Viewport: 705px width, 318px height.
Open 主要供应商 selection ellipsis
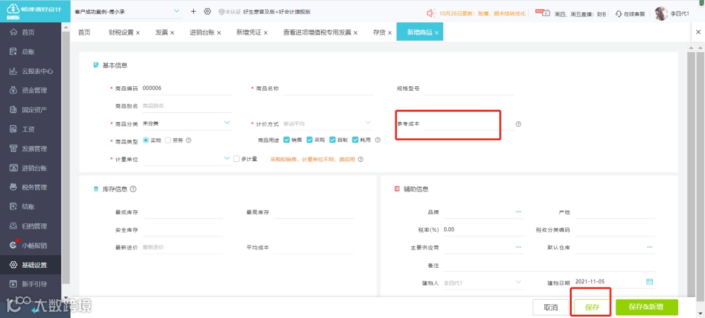(518, 247)
